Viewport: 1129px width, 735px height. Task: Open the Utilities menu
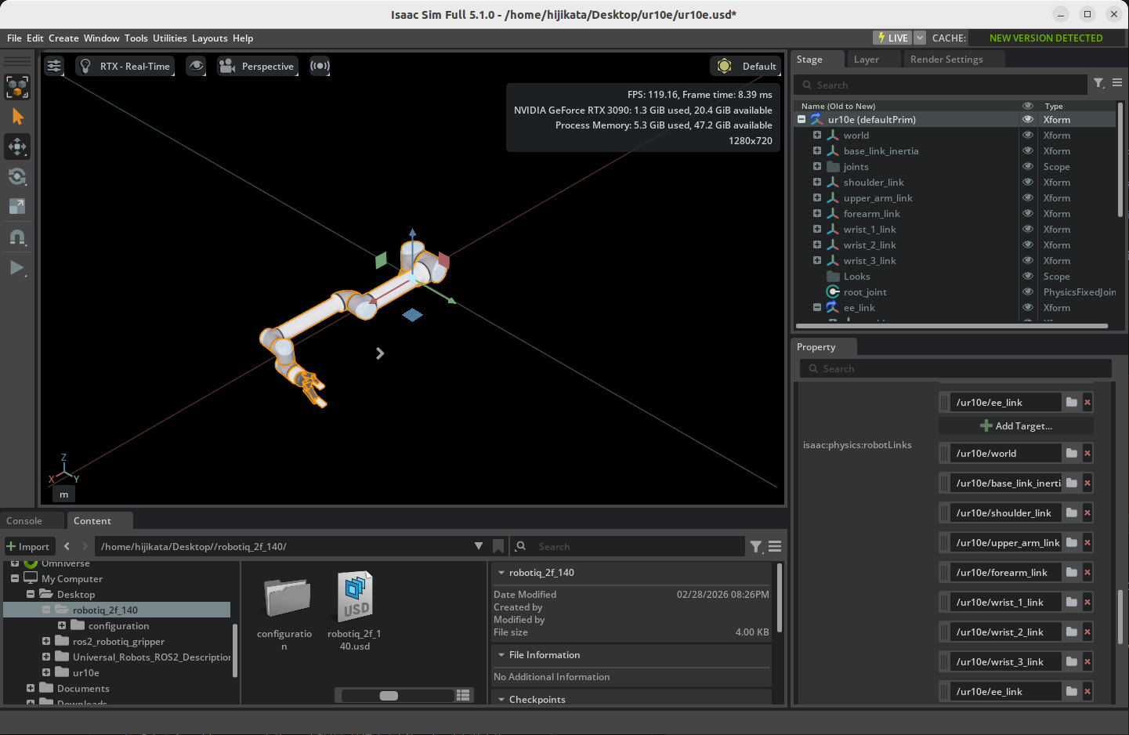(169, 38)
